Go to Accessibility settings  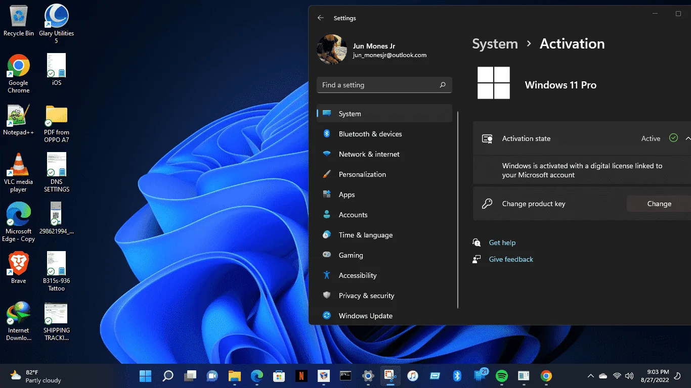(x=384, y=275)
